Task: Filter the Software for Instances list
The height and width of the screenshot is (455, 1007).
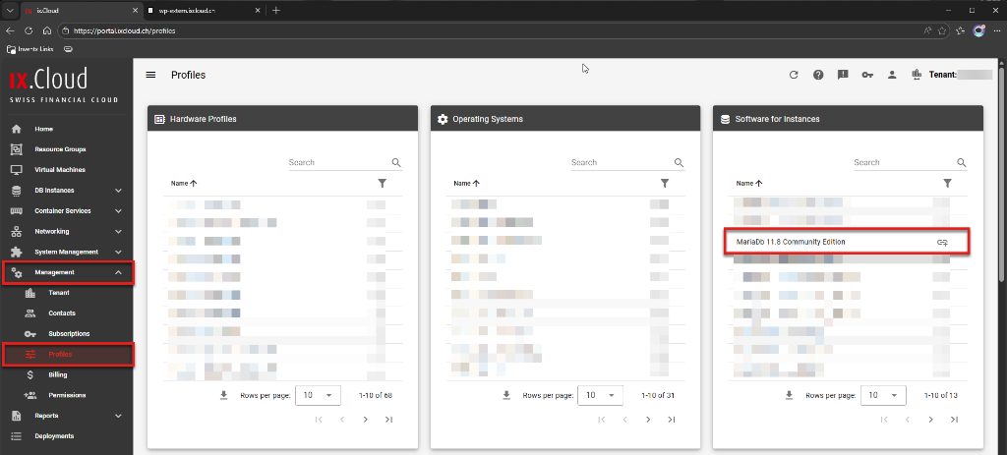Action: 947,184
